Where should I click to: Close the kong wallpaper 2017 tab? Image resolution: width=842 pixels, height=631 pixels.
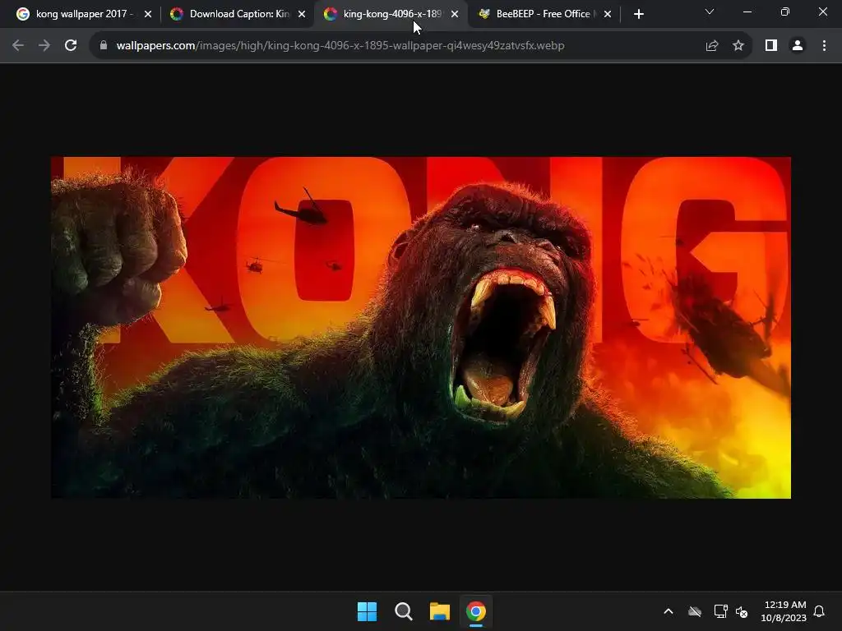[148, 14]
